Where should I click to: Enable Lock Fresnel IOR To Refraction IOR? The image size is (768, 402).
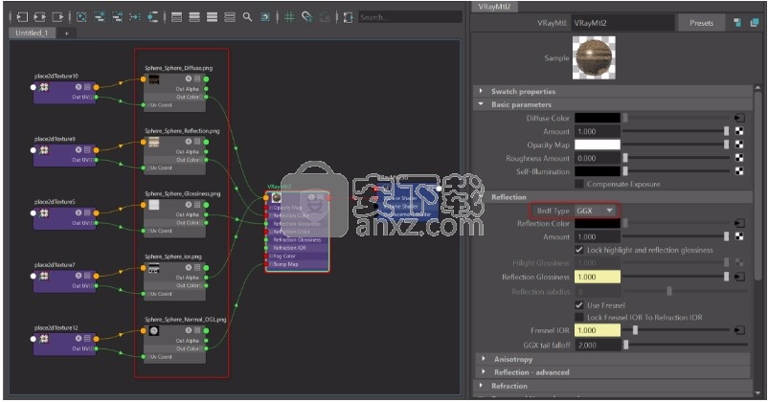pos(579,317)
